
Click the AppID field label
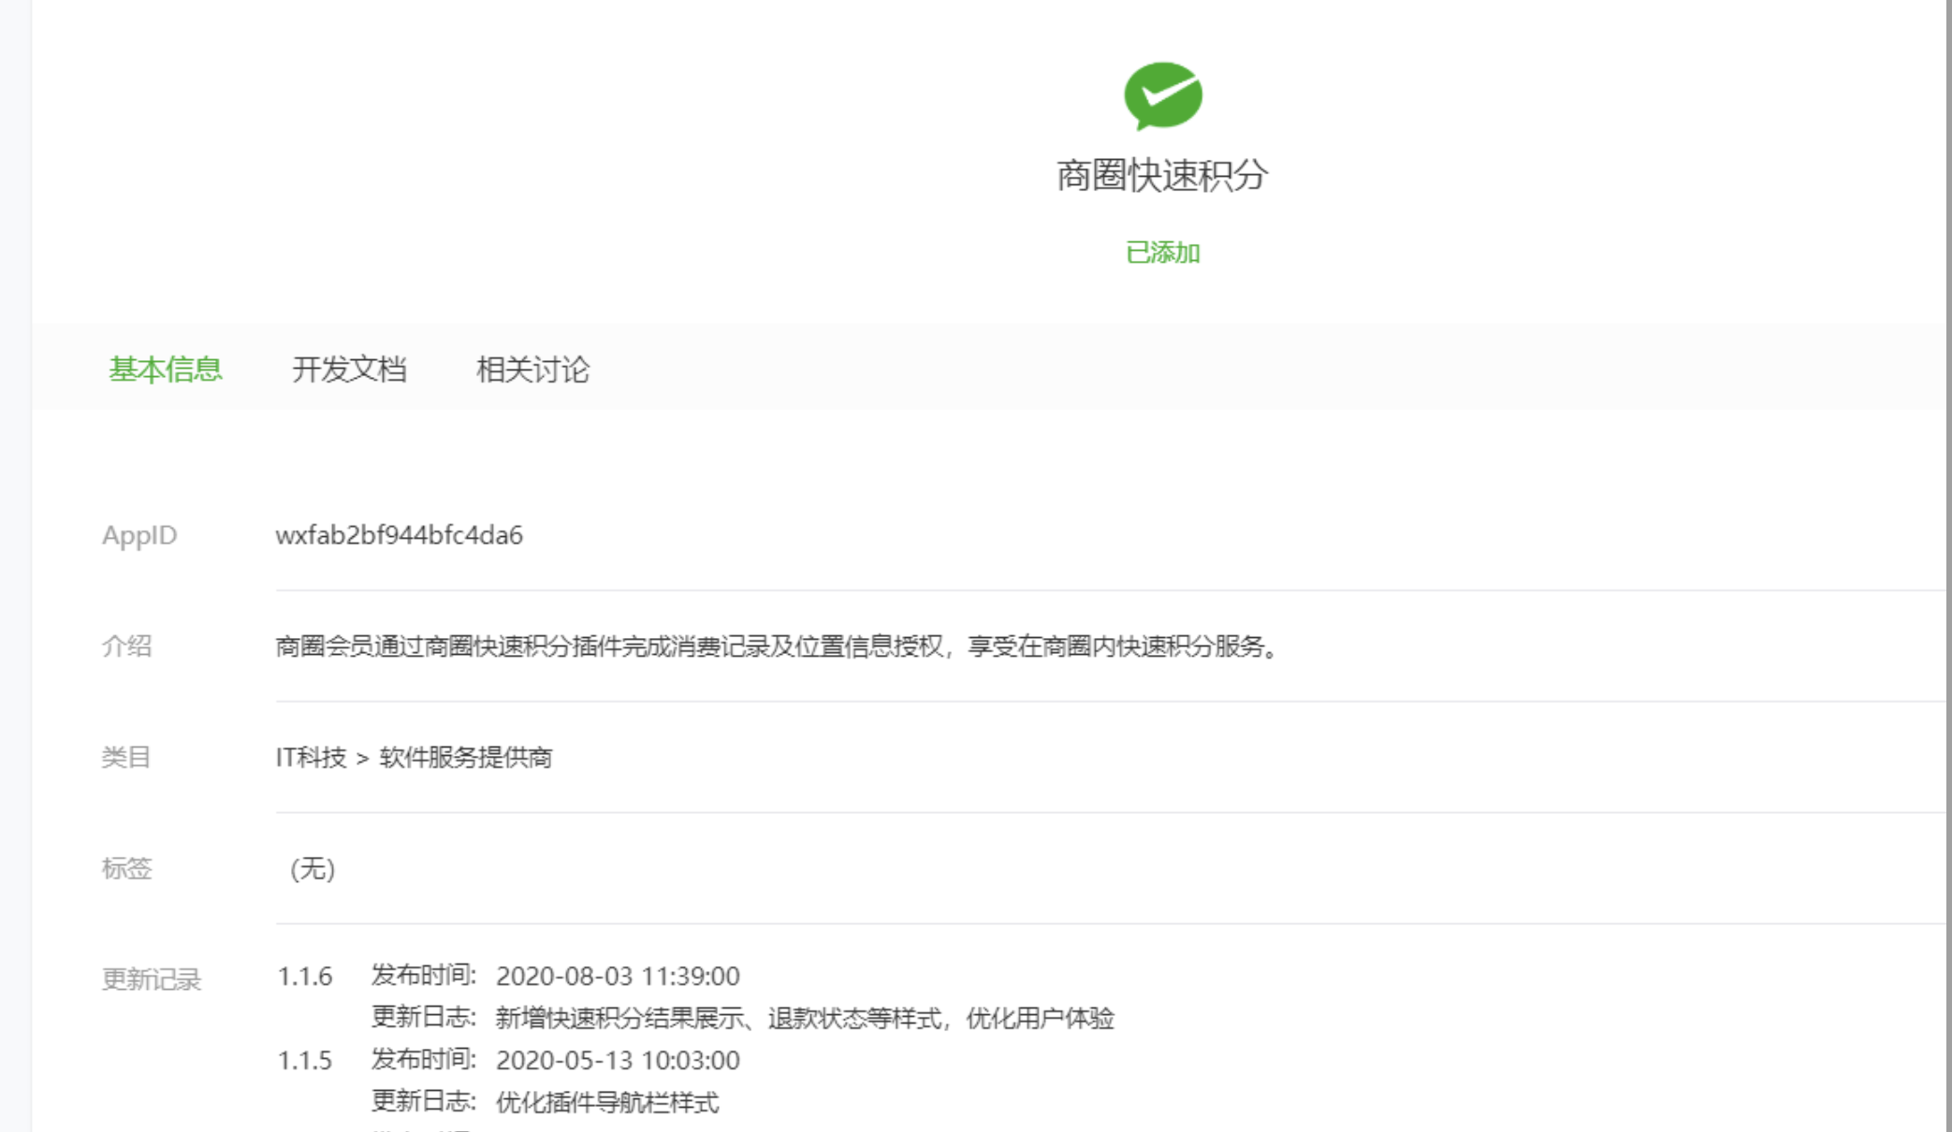(x=139, y=535)
